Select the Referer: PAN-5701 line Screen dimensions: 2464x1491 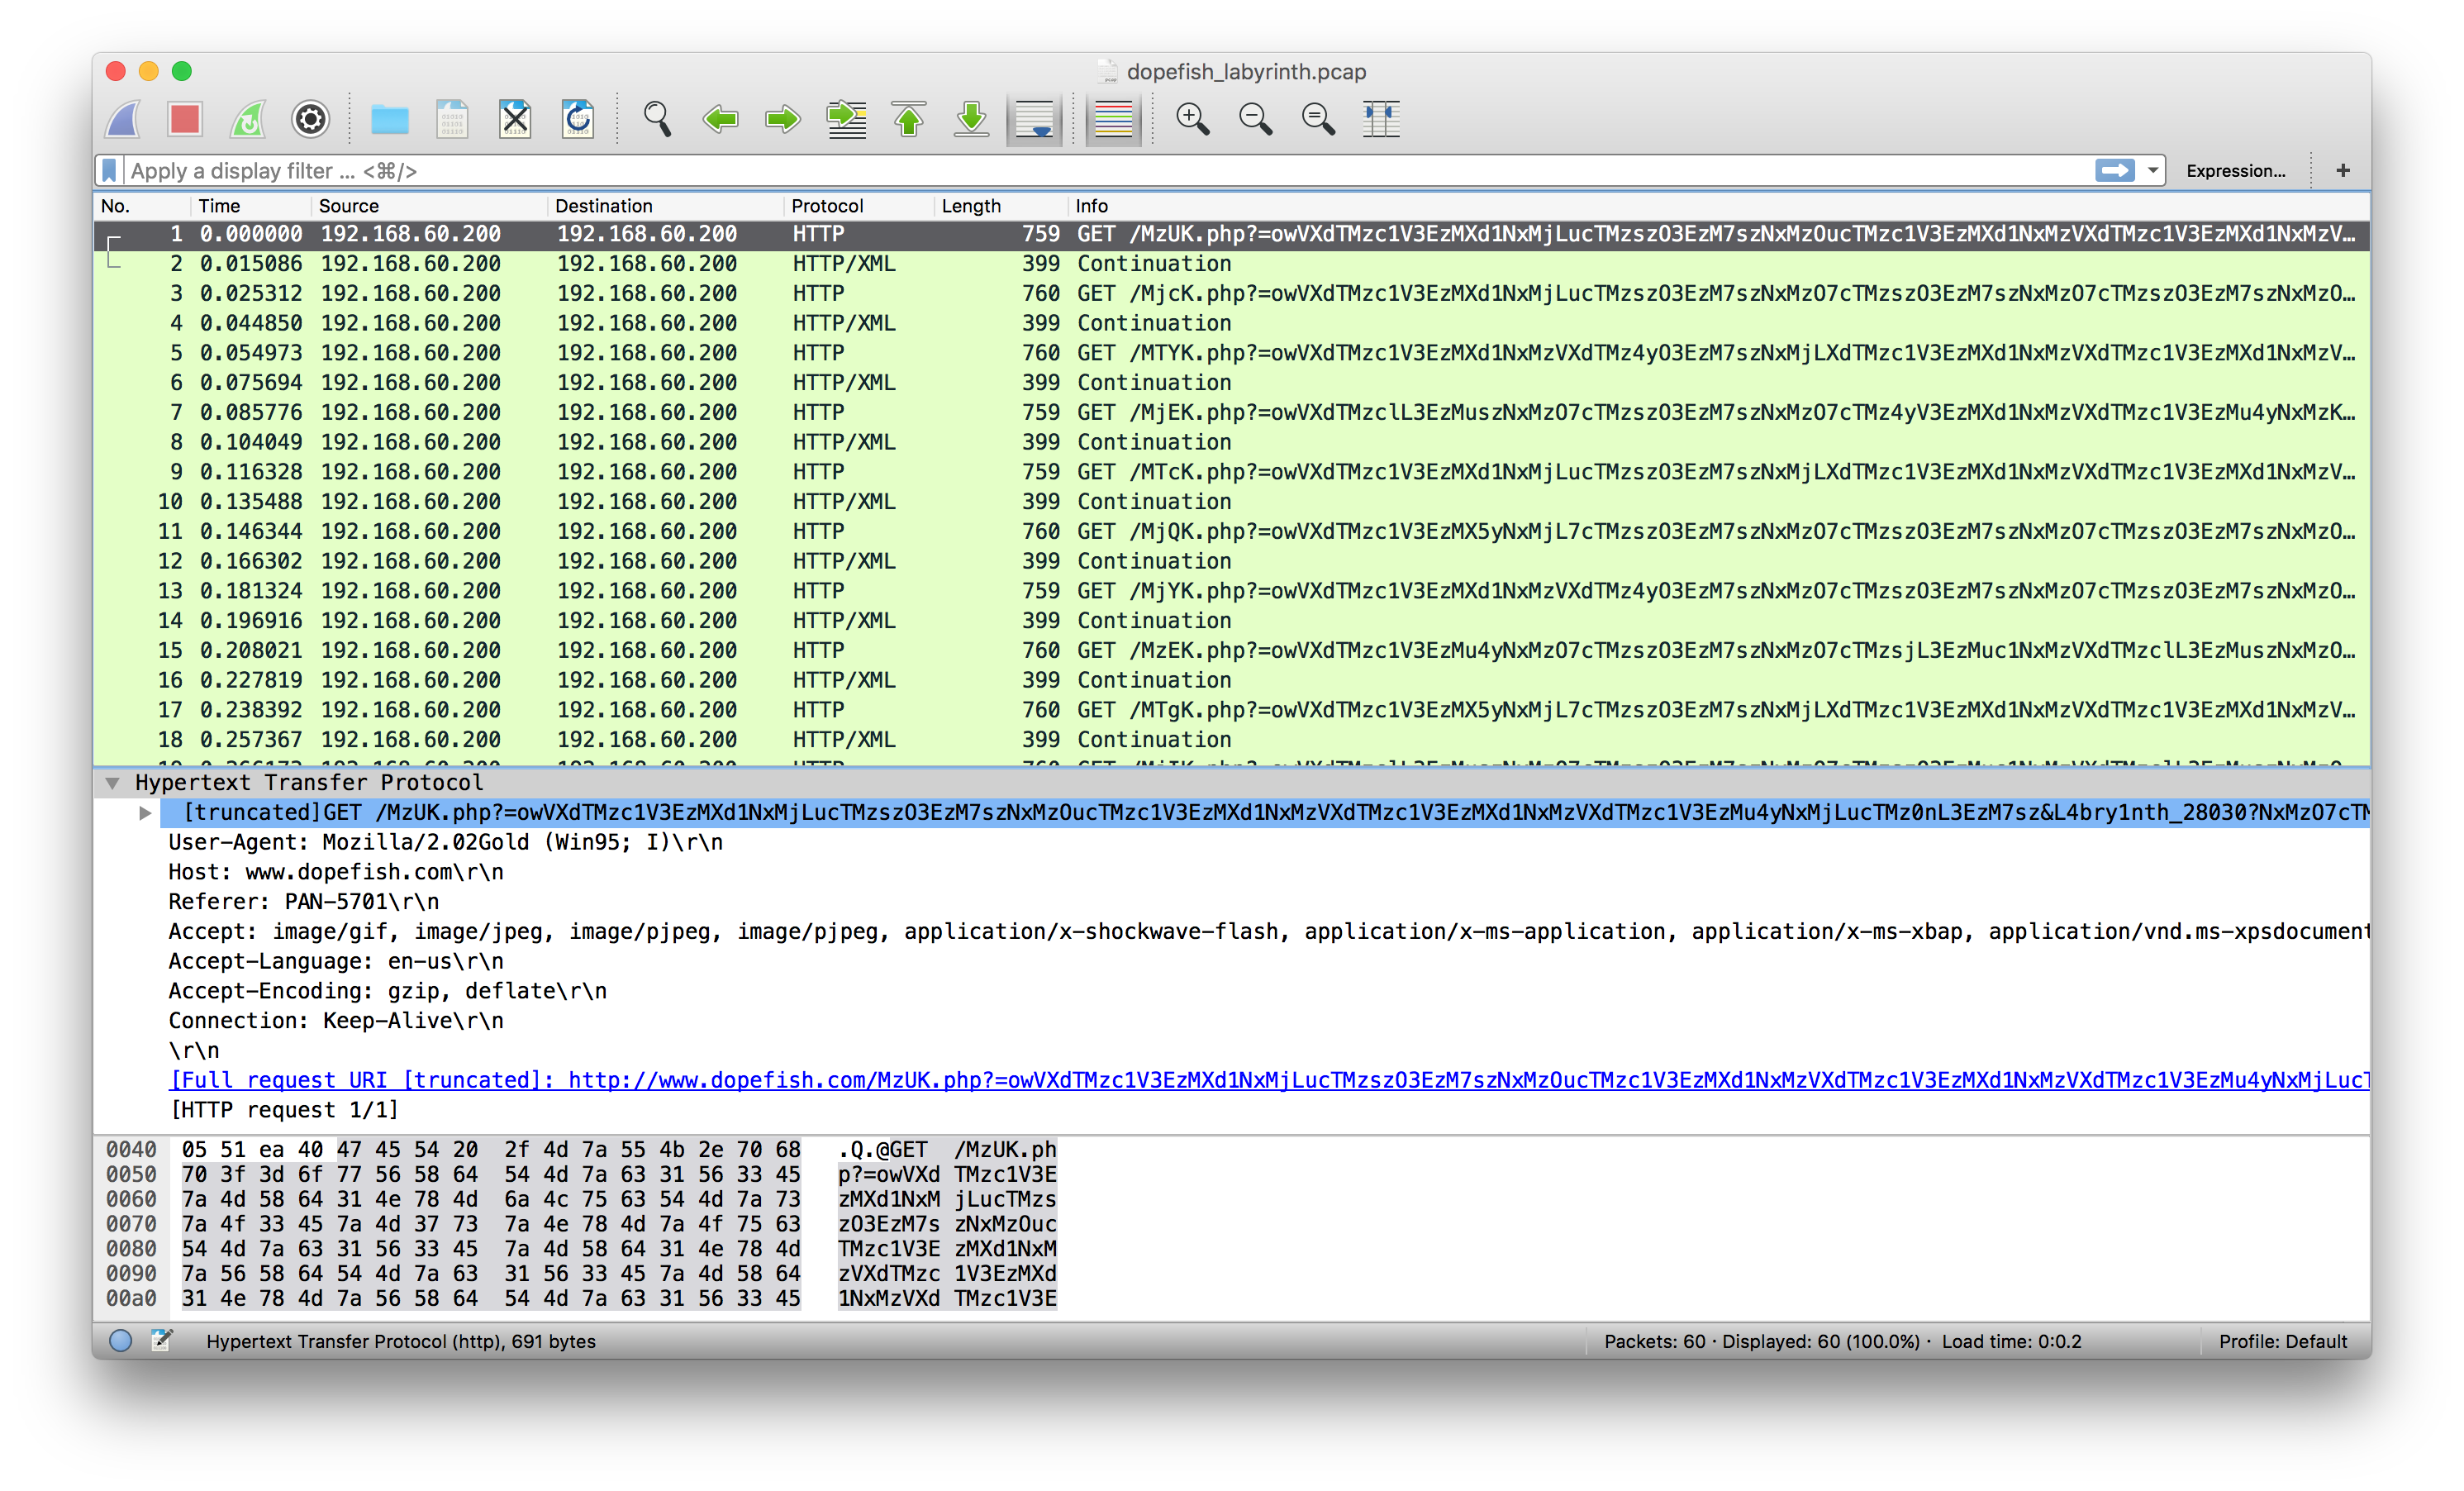tap(303, 901)
